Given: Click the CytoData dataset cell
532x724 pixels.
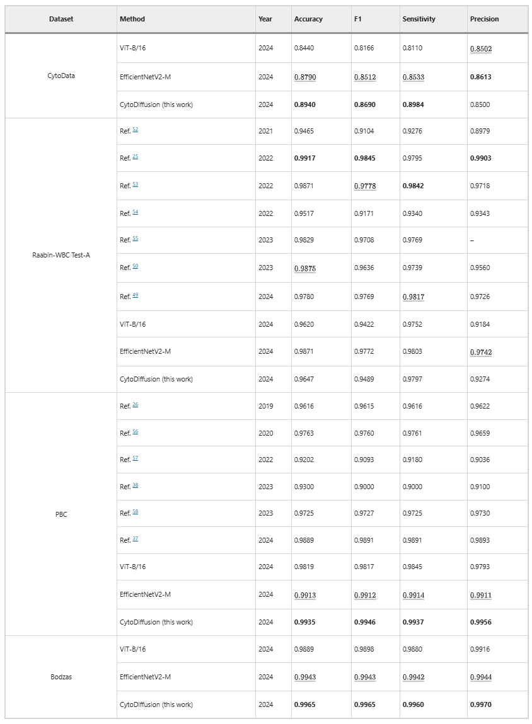Looking at the screenshot, I should click(61, 76).
